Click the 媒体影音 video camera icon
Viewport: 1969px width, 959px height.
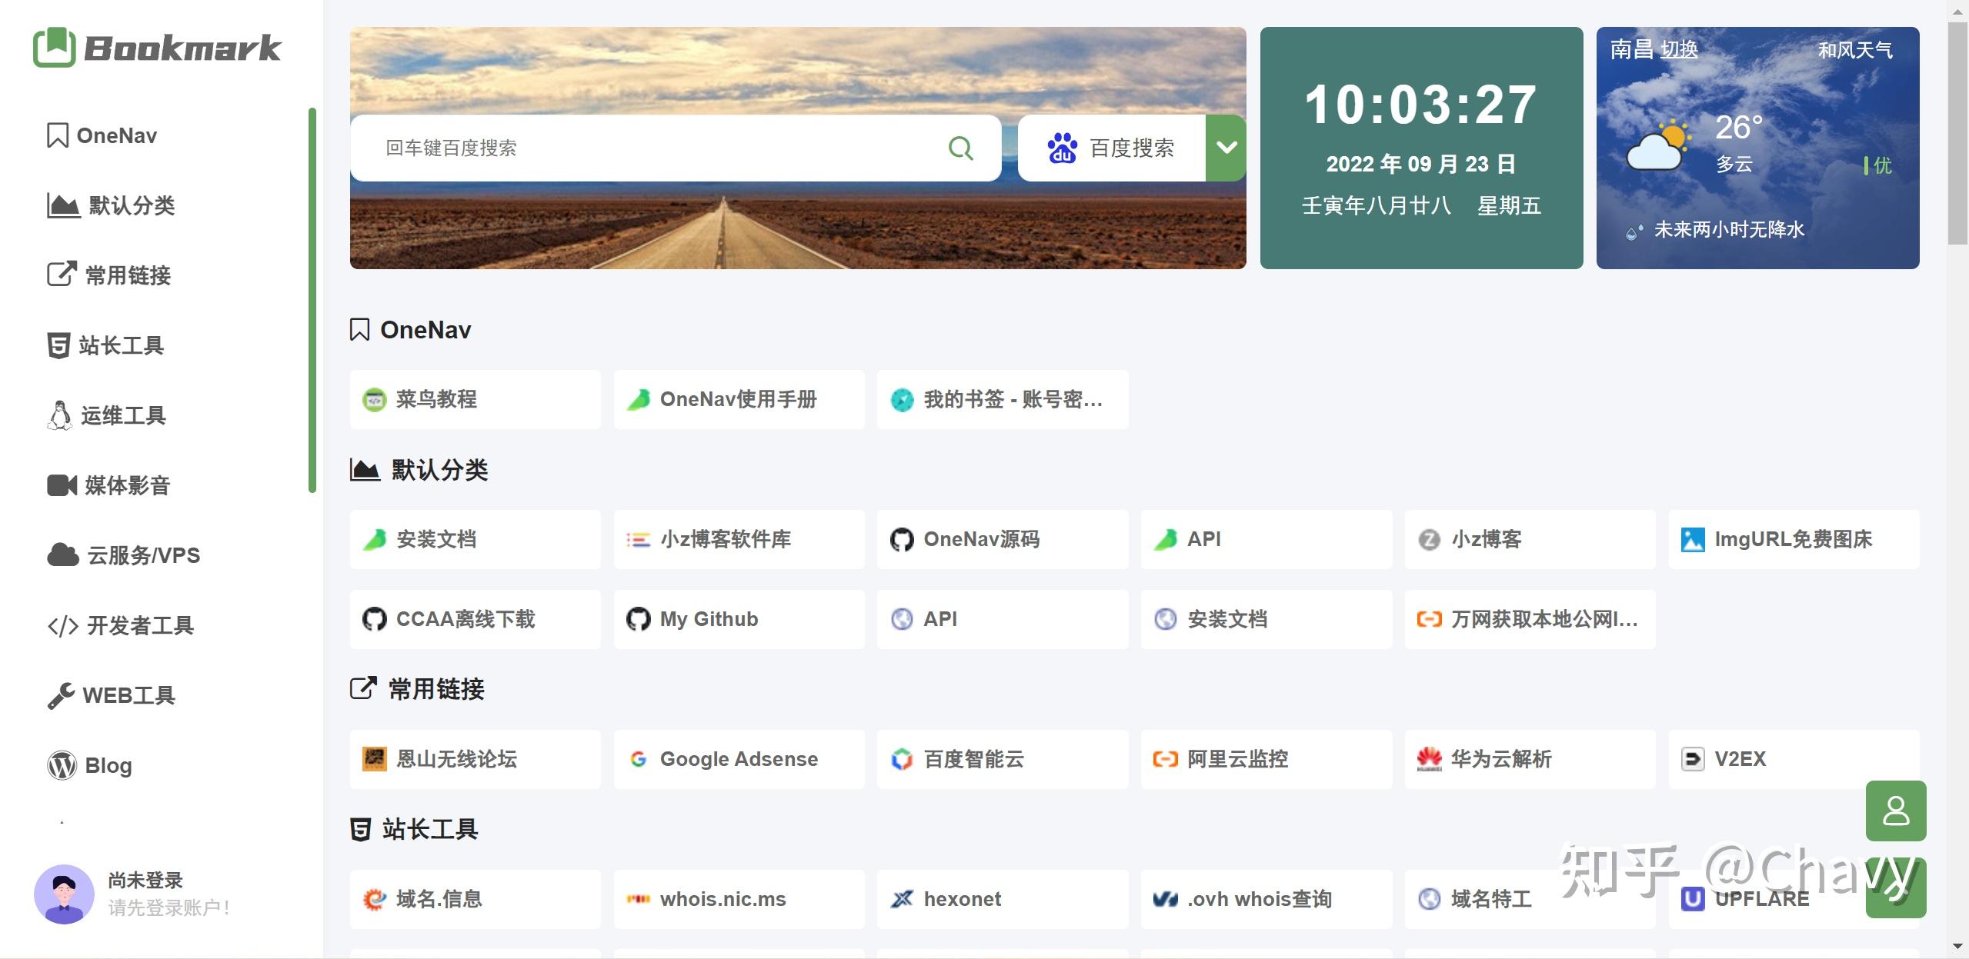click(x=61, y=485)
